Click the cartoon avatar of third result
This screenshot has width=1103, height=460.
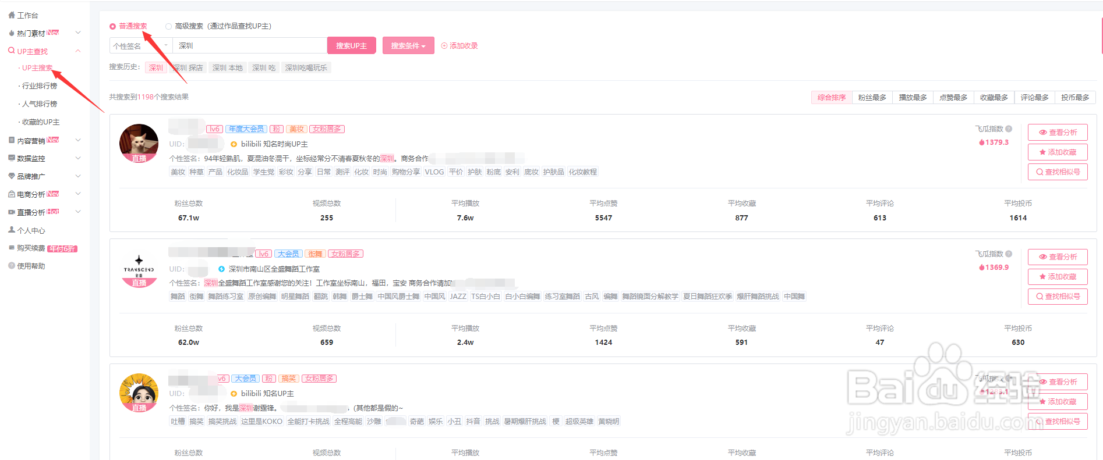(x=139, y=393)
